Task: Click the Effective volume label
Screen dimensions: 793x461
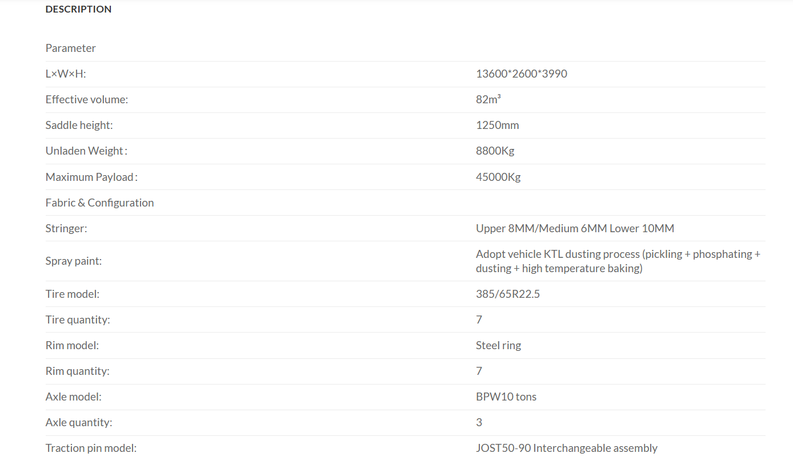Action: point(87,99)
